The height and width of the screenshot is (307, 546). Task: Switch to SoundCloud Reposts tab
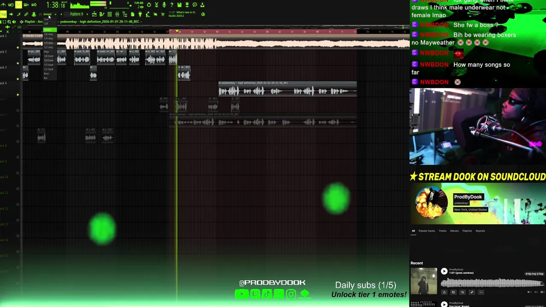[x=480, y=231]
